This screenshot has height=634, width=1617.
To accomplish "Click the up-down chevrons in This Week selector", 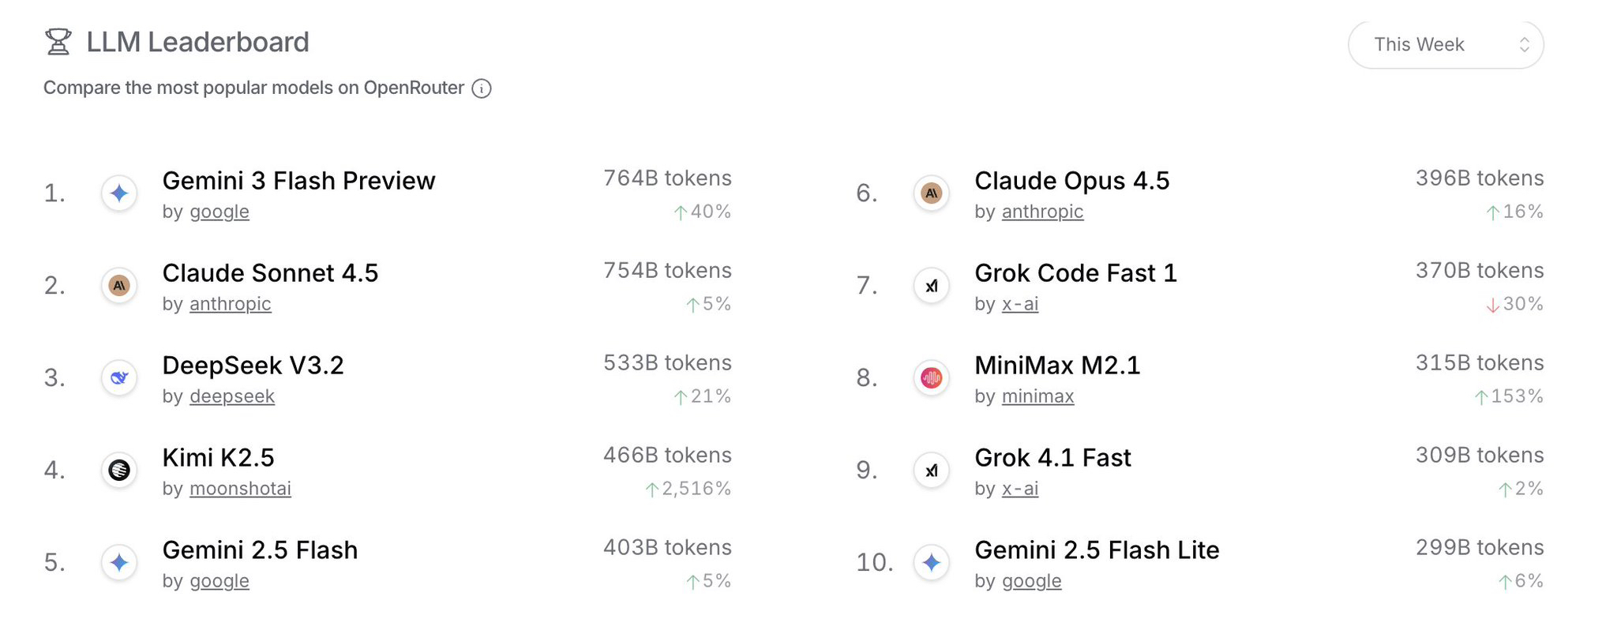I will (x=1524, y=45).
